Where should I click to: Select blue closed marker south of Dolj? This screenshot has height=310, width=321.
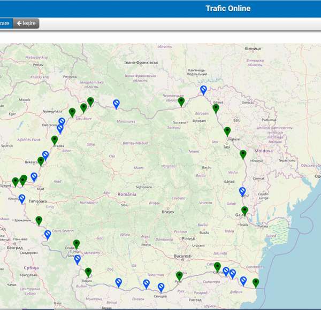coord(119,283)
